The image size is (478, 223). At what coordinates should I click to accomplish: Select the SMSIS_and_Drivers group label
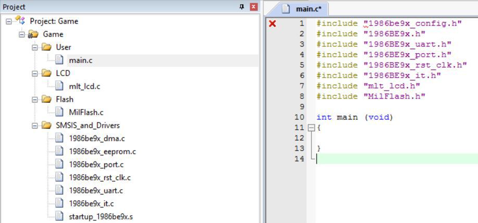click(x=88, y=126)
